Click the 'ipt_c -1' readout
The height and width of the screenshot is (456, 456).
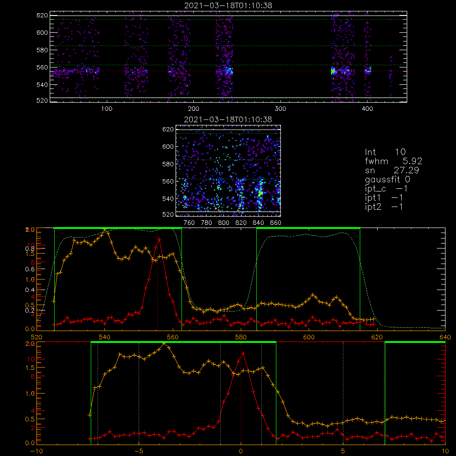coord(386,189)
